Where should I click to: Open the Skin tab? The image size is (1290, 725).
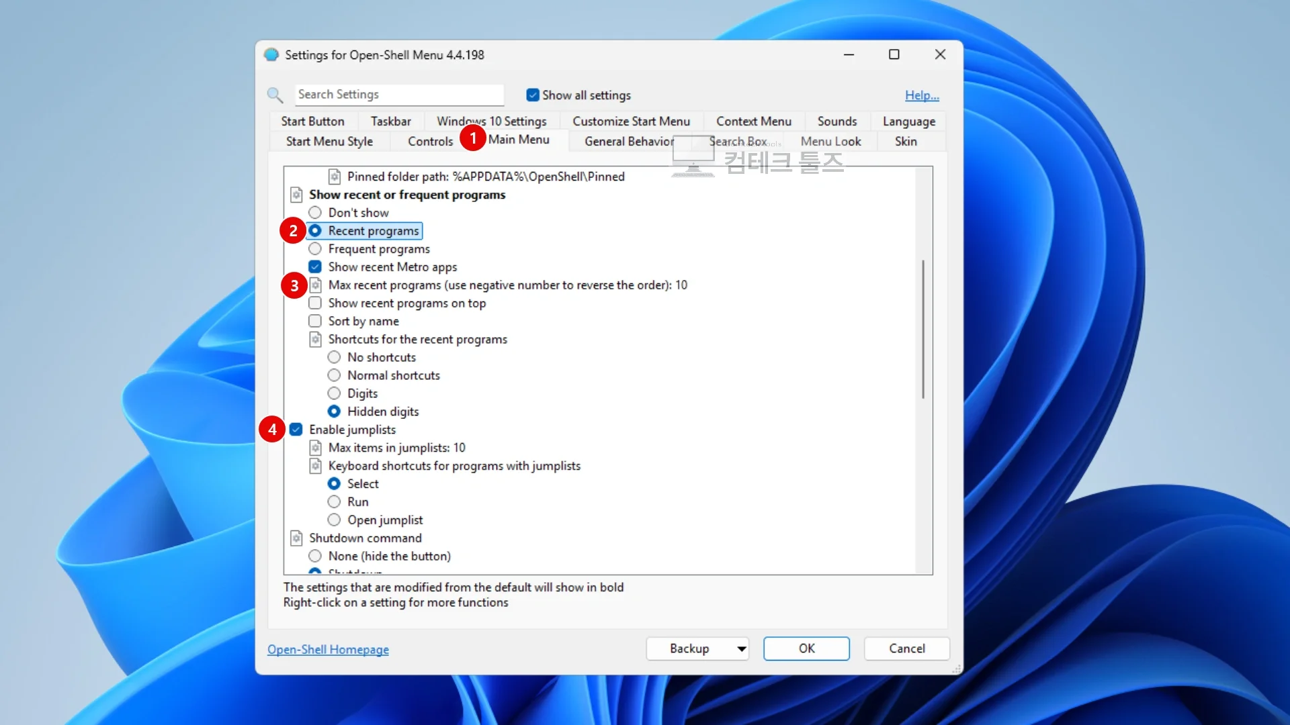tap(906, 142)
